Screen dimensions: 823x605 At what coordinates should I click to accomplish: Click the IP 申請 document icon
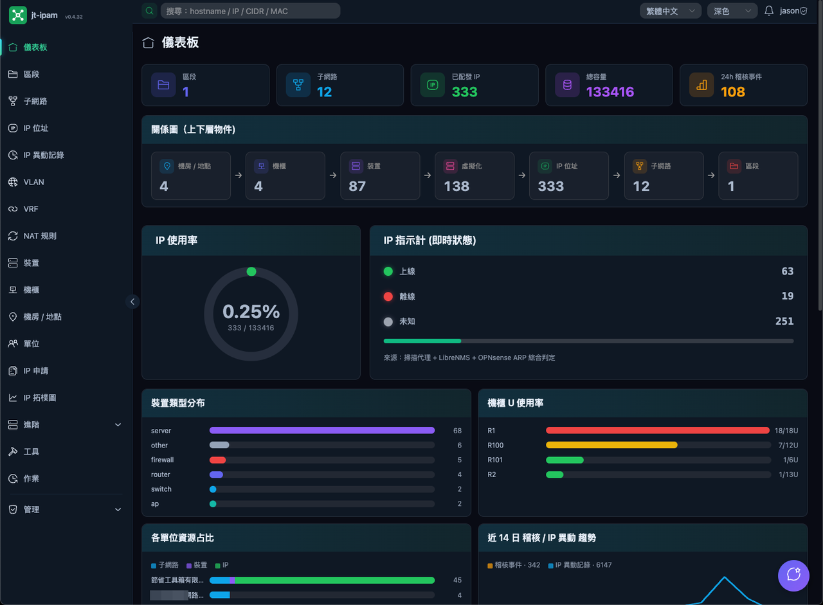[13, 371]
